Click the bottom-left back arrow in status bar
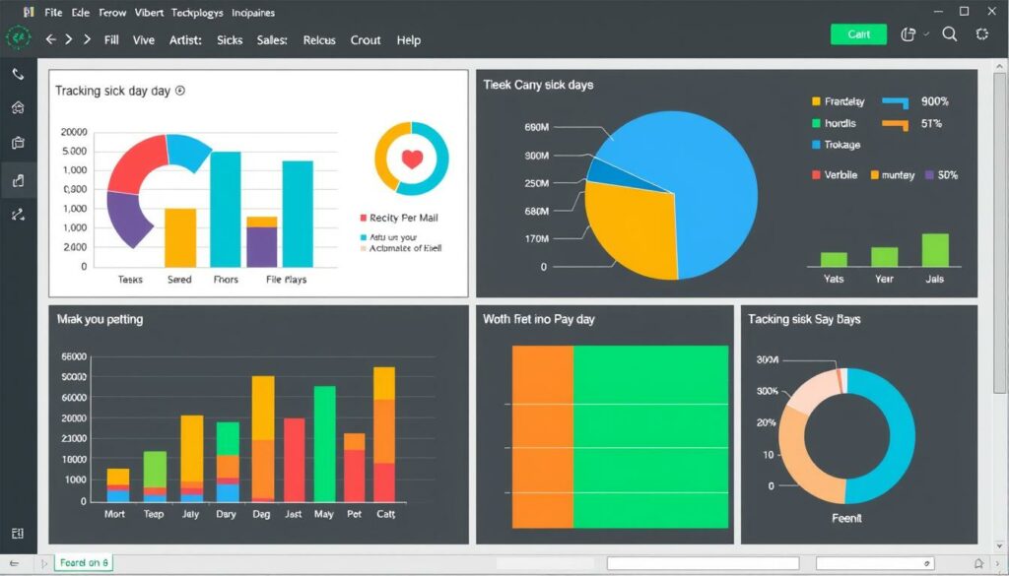Viewport: 1009px width, 576px height. (14, 563)
